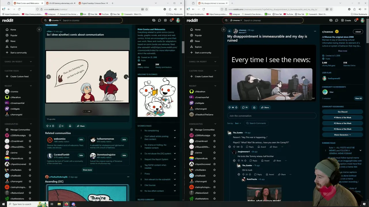The width and height of the screenshot is (369, 207).
Task: Open Our Discord bookmark button
Action: (342, 112)
